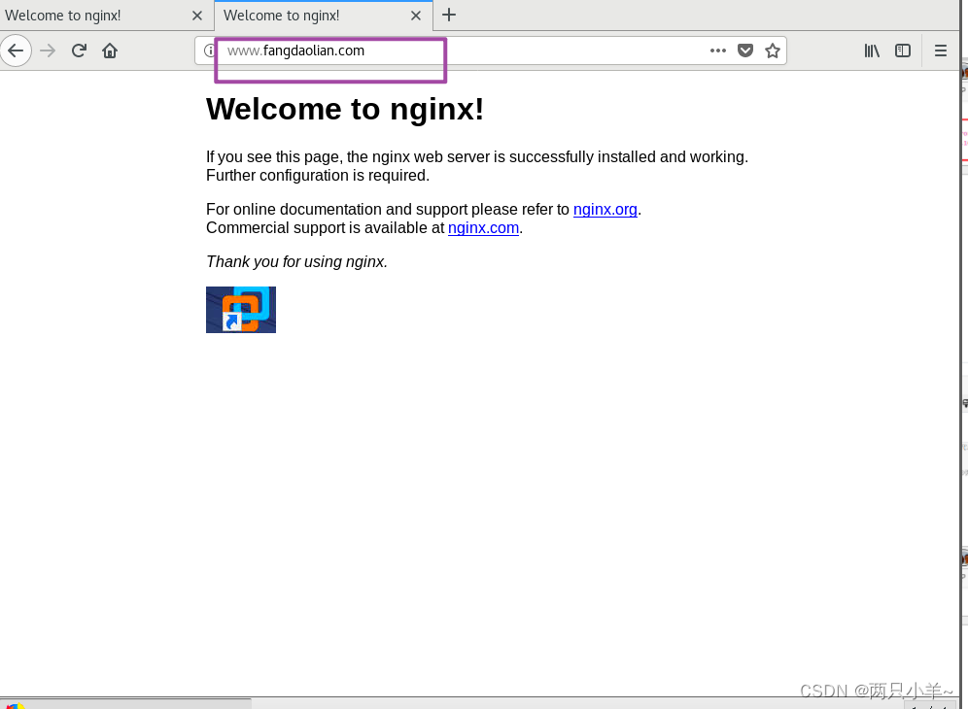Go back with the browser back arrow
Image resolution: width=968 pixels, height=709 pixels.
tap(17, 51)
